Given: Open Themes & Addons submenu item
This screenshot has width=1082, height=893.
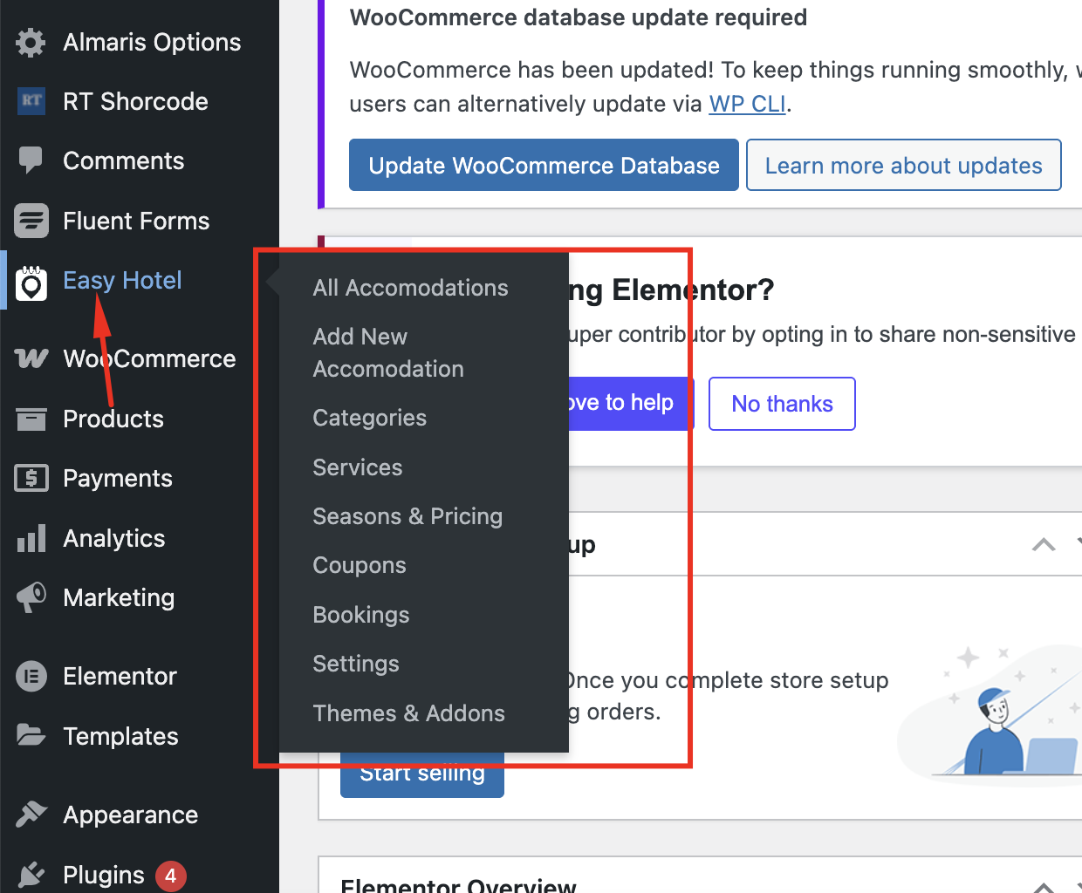Looking at the screenshot, I should pos(409,713).
